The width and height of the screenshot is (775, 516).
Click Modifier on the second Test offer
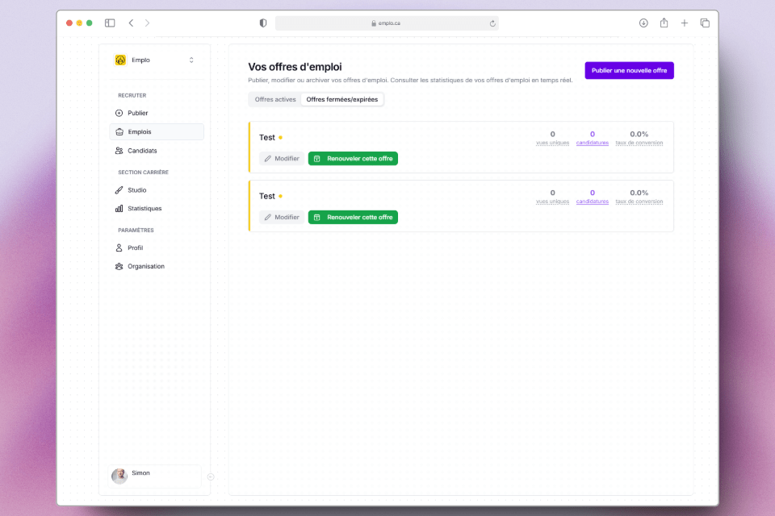(x=282, y=217)
